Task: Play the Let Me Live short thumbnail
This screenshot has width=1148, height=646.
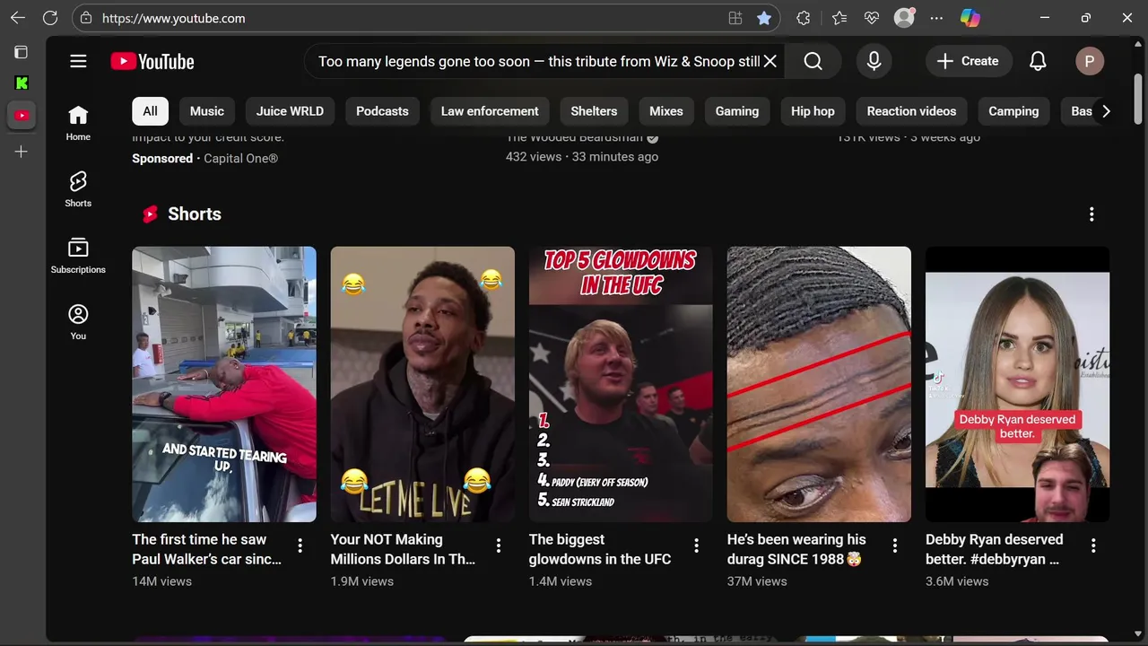Action: tap(422, 384)
